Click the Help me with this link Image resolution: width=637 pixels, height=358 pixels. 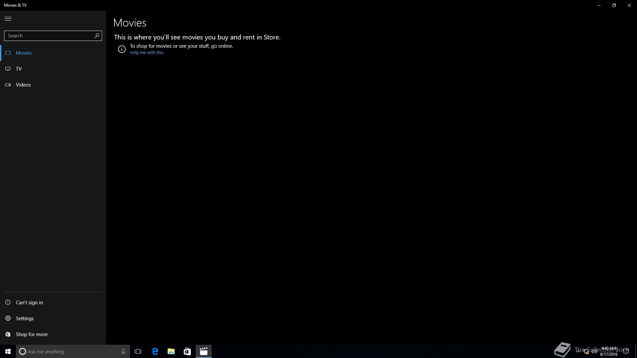coord(147,53)
